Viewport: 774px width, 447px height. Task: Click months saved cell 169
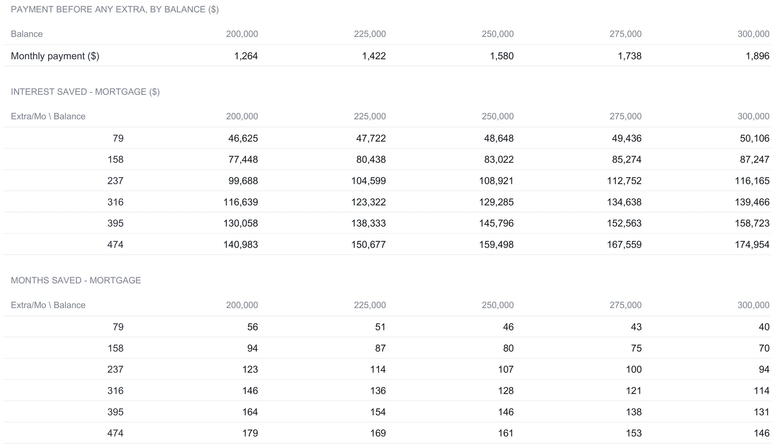click(x=378, y=433)
